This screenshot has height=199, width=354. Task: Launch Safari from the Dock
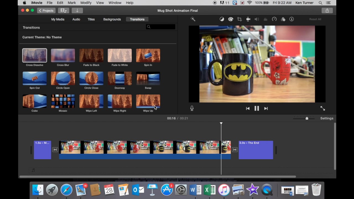66,190
